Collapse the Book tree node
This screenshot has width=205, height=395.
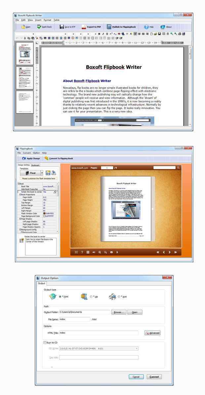coord(19,184)
